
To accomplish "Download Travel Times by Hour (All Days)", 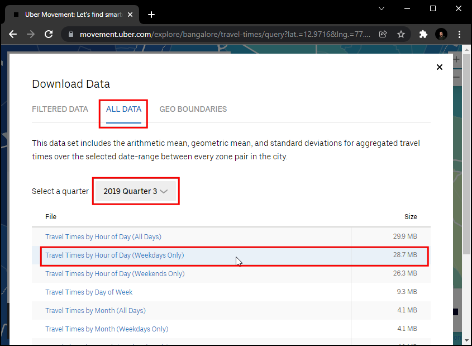I will pos(103,237).
